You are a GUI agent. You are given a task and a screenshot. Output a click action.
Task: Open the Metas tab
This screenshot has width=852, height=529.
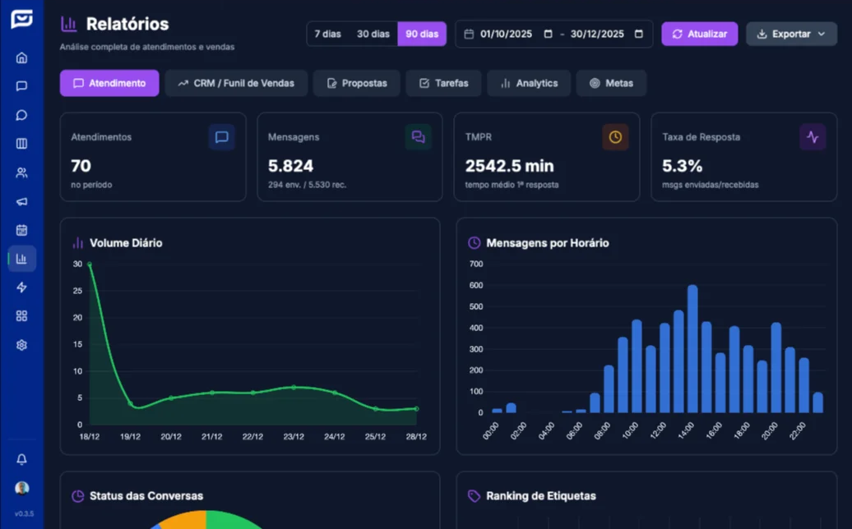(x=611, y=83)
